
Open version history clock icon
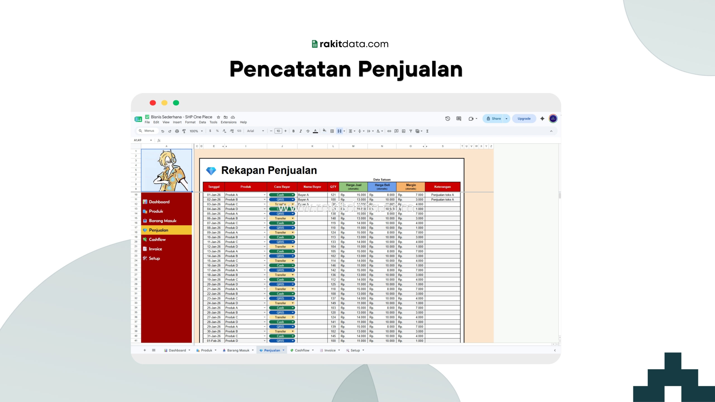[448, 119]
